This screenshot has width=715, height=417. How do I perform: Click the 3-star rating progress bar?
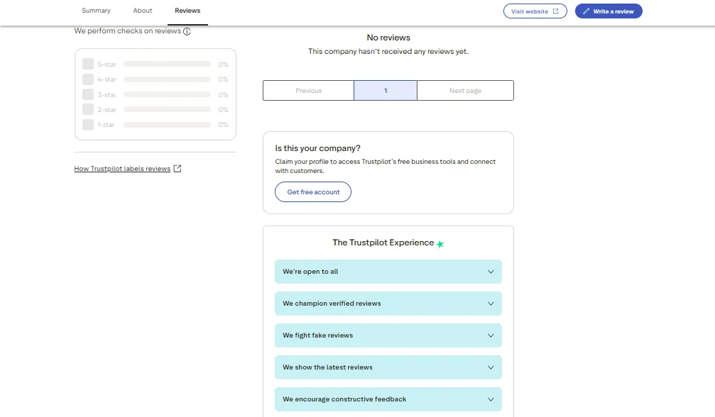(168, 95)
